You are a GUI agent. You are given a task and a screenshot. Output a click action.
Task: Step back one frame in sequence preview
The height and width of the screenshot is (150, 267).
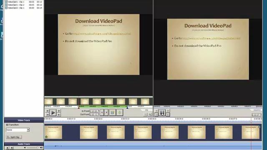coord(156,111)
